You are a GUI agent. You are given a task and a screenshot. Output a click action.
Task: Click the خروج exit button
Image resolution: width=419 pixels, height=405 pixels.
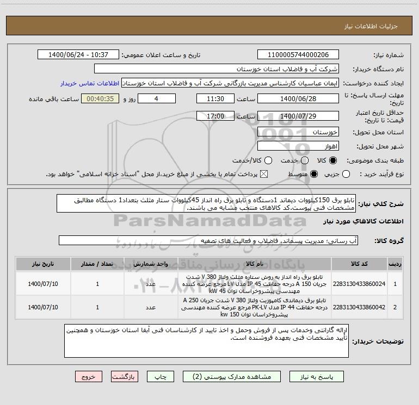pos(89,376)
